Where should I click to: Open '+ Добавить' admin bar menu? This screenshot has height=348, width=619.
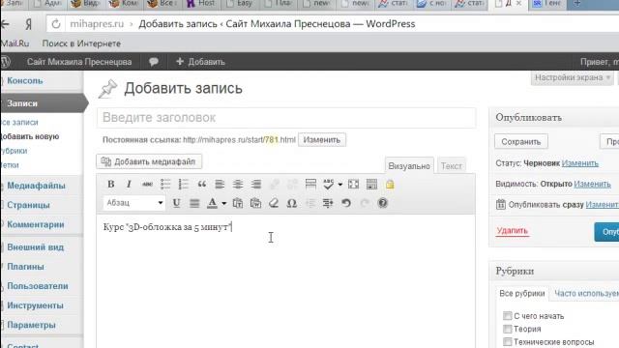point(200,62)
